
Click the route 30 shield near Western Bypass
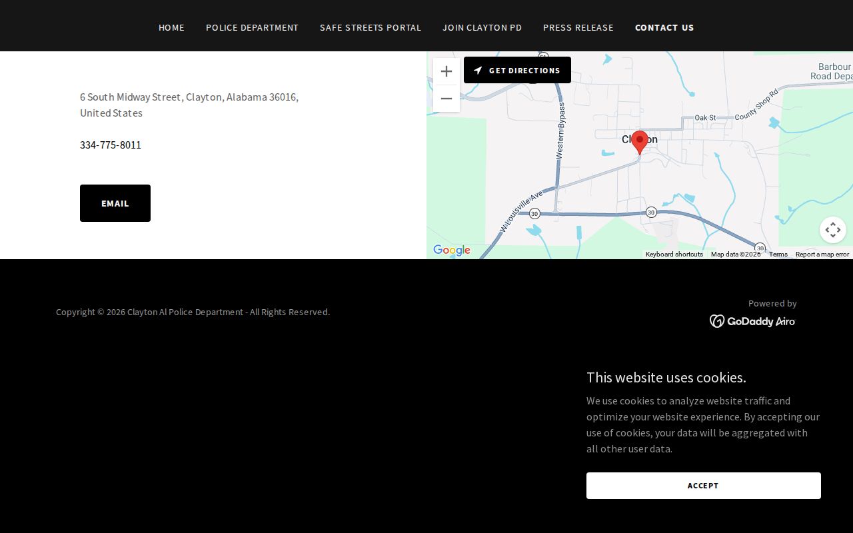[534, 214]
